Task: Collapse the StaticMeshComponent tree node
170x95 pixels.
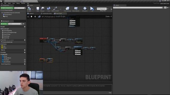Action: point(2,13)
